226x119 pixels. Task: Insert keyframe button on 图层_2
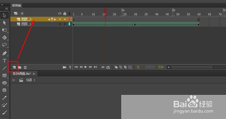point(52,19)
